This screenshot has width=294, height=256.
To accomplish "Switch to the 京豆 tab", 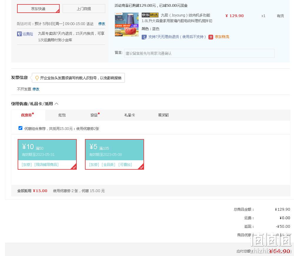I will (x=94, y=115).
